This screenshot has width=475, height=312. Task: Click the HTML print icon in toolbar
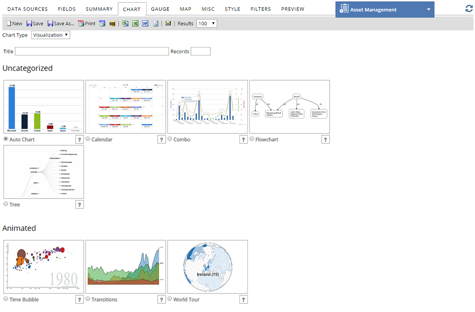click(x=103, y=23)
